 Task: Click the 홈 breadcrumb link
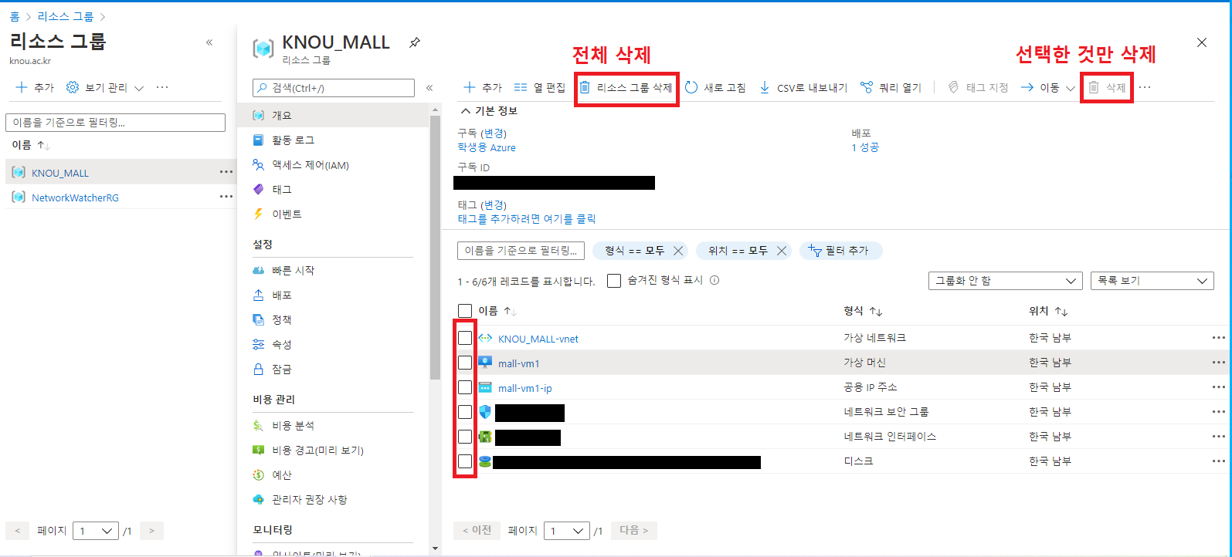point(15,16)
